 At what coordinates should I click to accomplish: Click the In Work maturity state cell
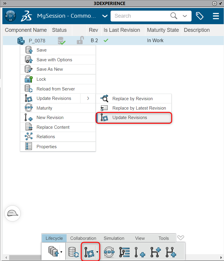(155, 40)
